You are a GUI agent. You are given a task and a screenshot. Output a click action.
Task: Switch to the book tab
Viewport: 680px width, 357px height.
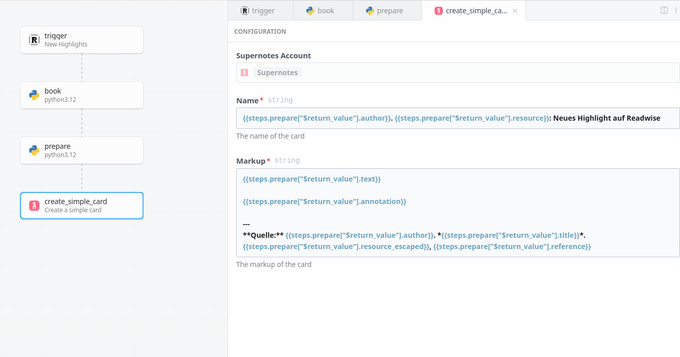coord(322,11)
